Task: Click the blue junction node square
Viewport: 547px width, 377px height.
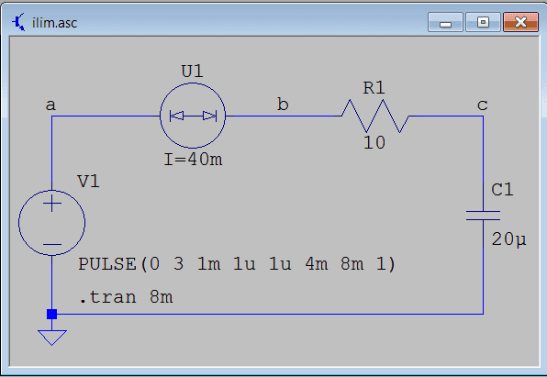Action: coord(52,315)
